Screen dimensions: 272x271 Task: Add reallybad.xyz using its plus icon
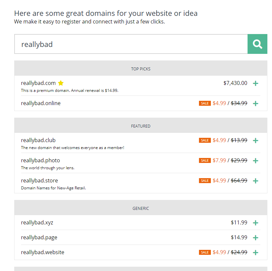tap(255, 223)
